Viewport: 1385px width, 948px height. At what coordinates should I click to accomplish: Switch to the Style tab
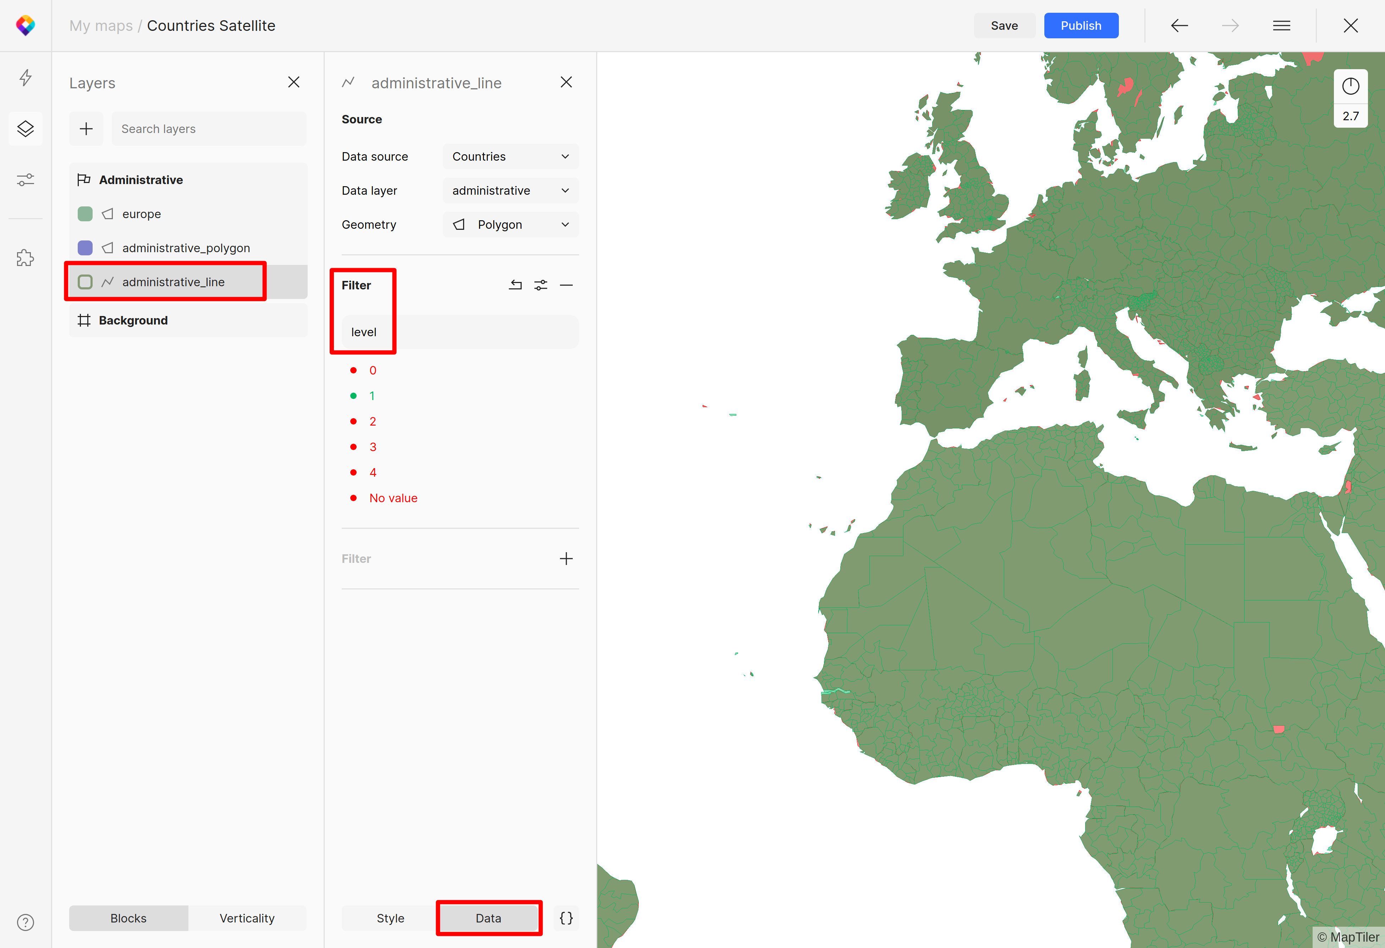coord(390,917)
